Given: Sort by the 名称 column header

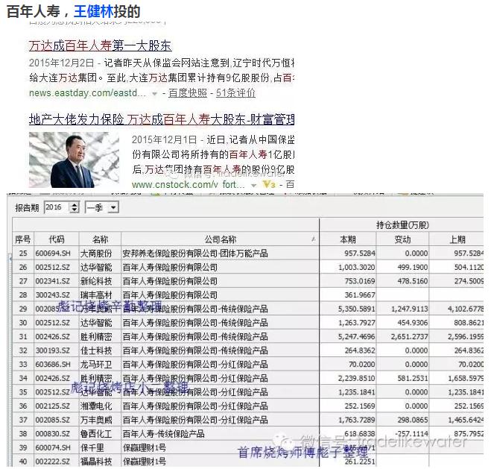Looking at the screenshot, I should click(x=100, y=239).
